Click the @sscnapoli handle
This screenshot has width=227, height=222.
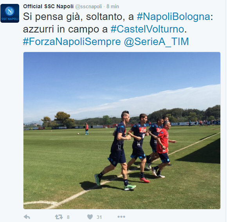[x=88, y=7]
